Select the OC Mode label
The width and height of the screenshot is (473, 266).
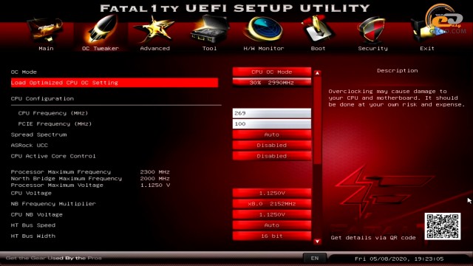[x=24, y=72]
